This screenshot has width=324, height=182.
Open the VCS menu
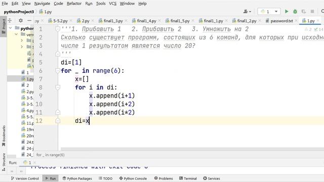tap(112, 4)
